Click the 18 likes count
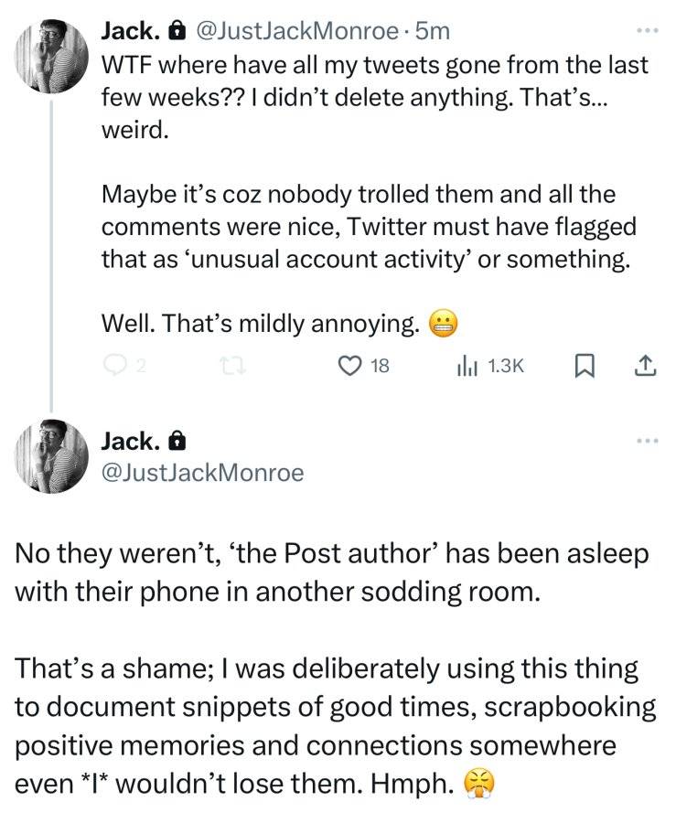This screenshot has width=676, height=823. coord(380,366)
